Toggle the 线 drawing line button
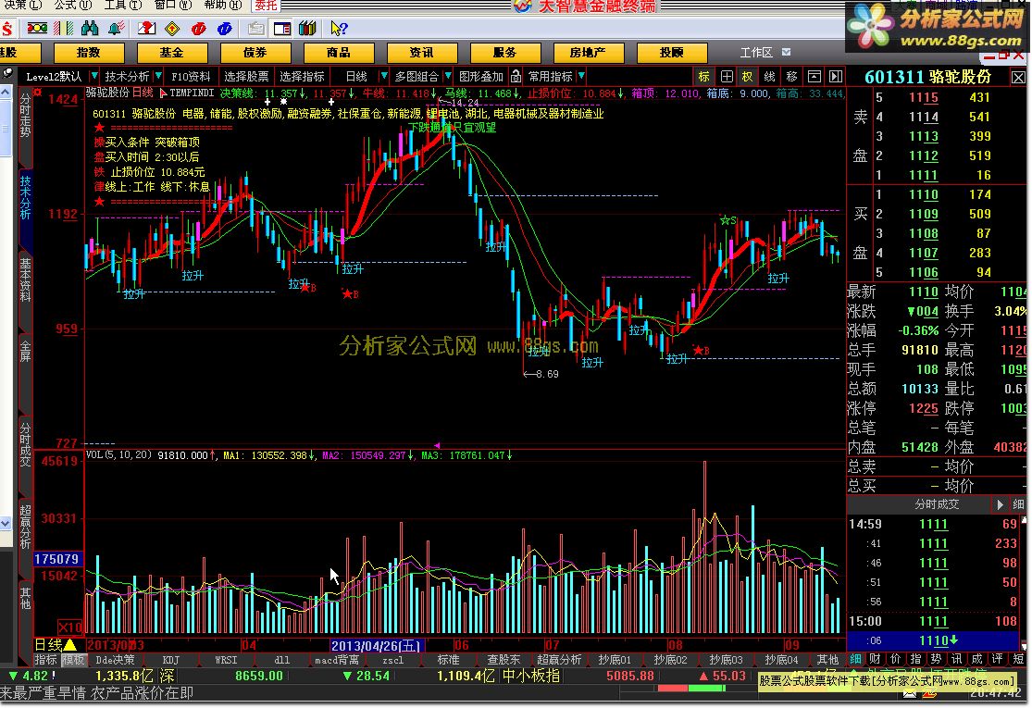Viewport: 1032px width, 708px height. point(769,76)
